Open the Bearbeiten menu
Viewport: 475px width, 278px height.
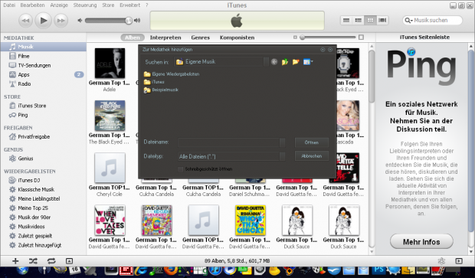point(32,5)
